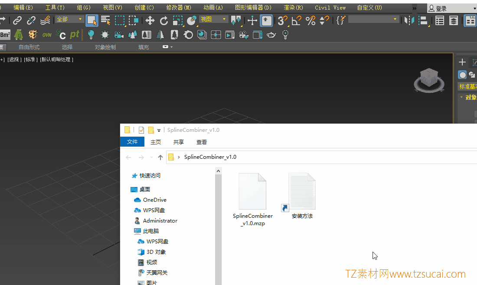Open the Named Selection Sets dropdown
The width and height of the screenshot is (477, 285).
coord(373,20)
